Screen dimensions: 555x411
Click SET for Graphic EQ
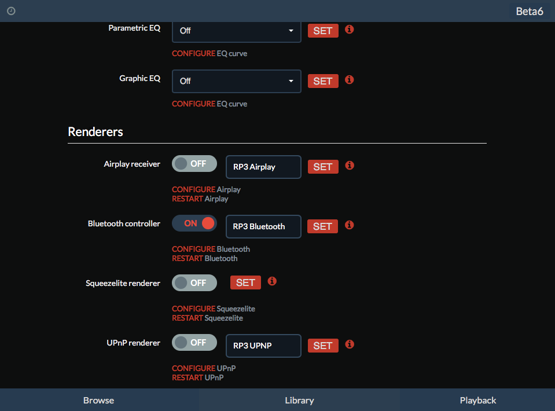[x=323, y=81]
